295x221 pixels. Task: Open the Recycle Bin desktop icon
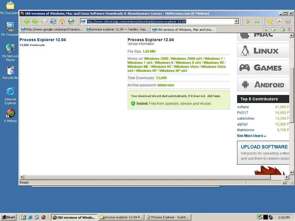coord(10,73)
